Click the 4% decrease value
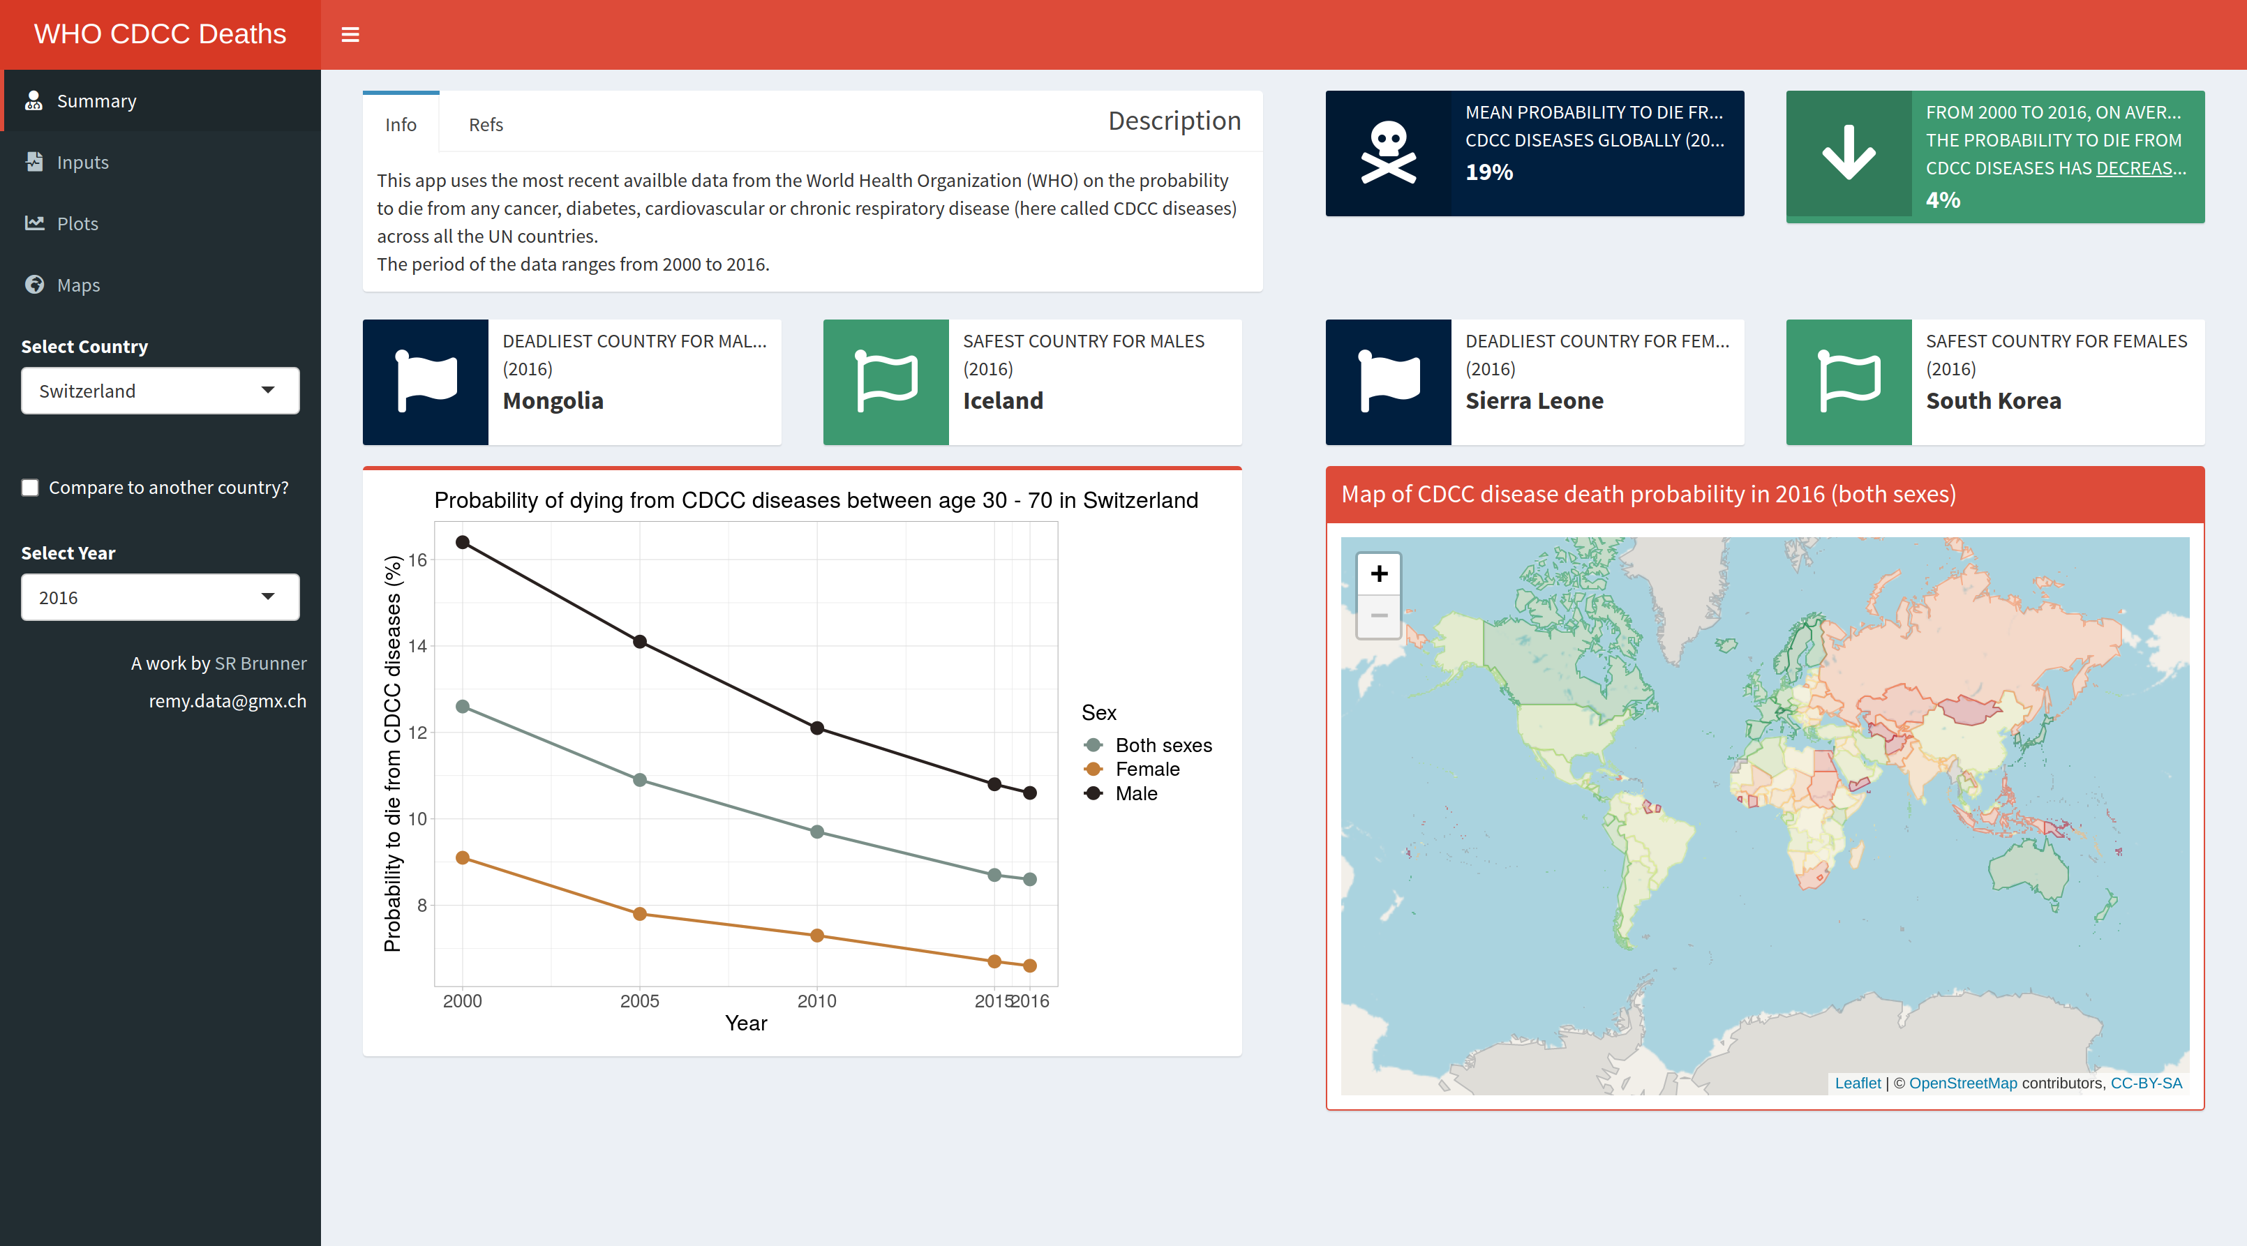This screenshot has width=2247, height=1246. tap(1943, 200)
